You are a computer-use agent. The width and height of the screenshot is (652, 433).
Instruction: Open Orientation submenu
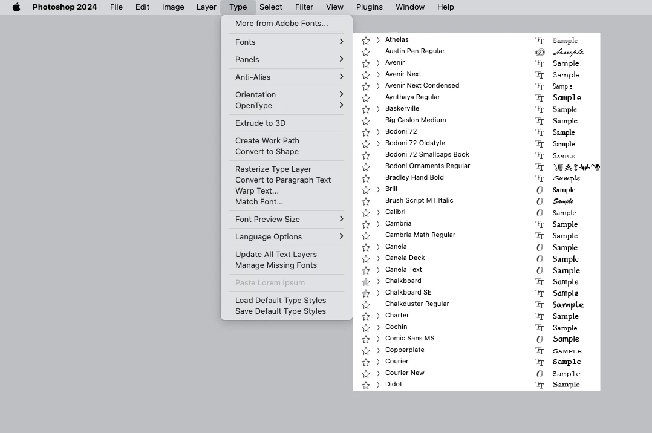click(287, 94)
